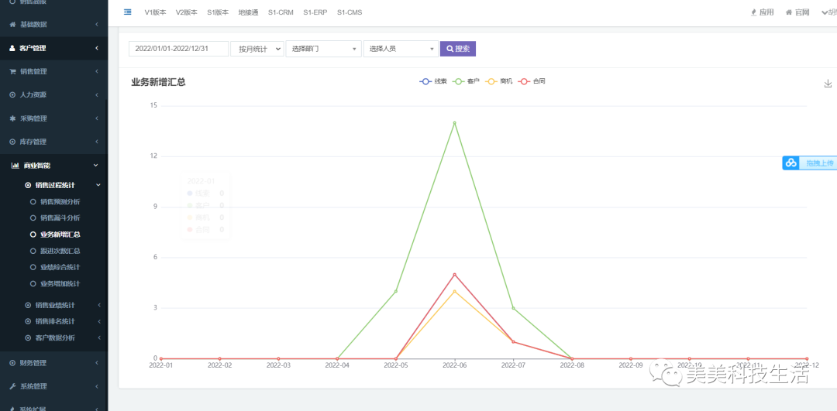
Task: Switch to the S1-CRM tab
Action: 281,12
